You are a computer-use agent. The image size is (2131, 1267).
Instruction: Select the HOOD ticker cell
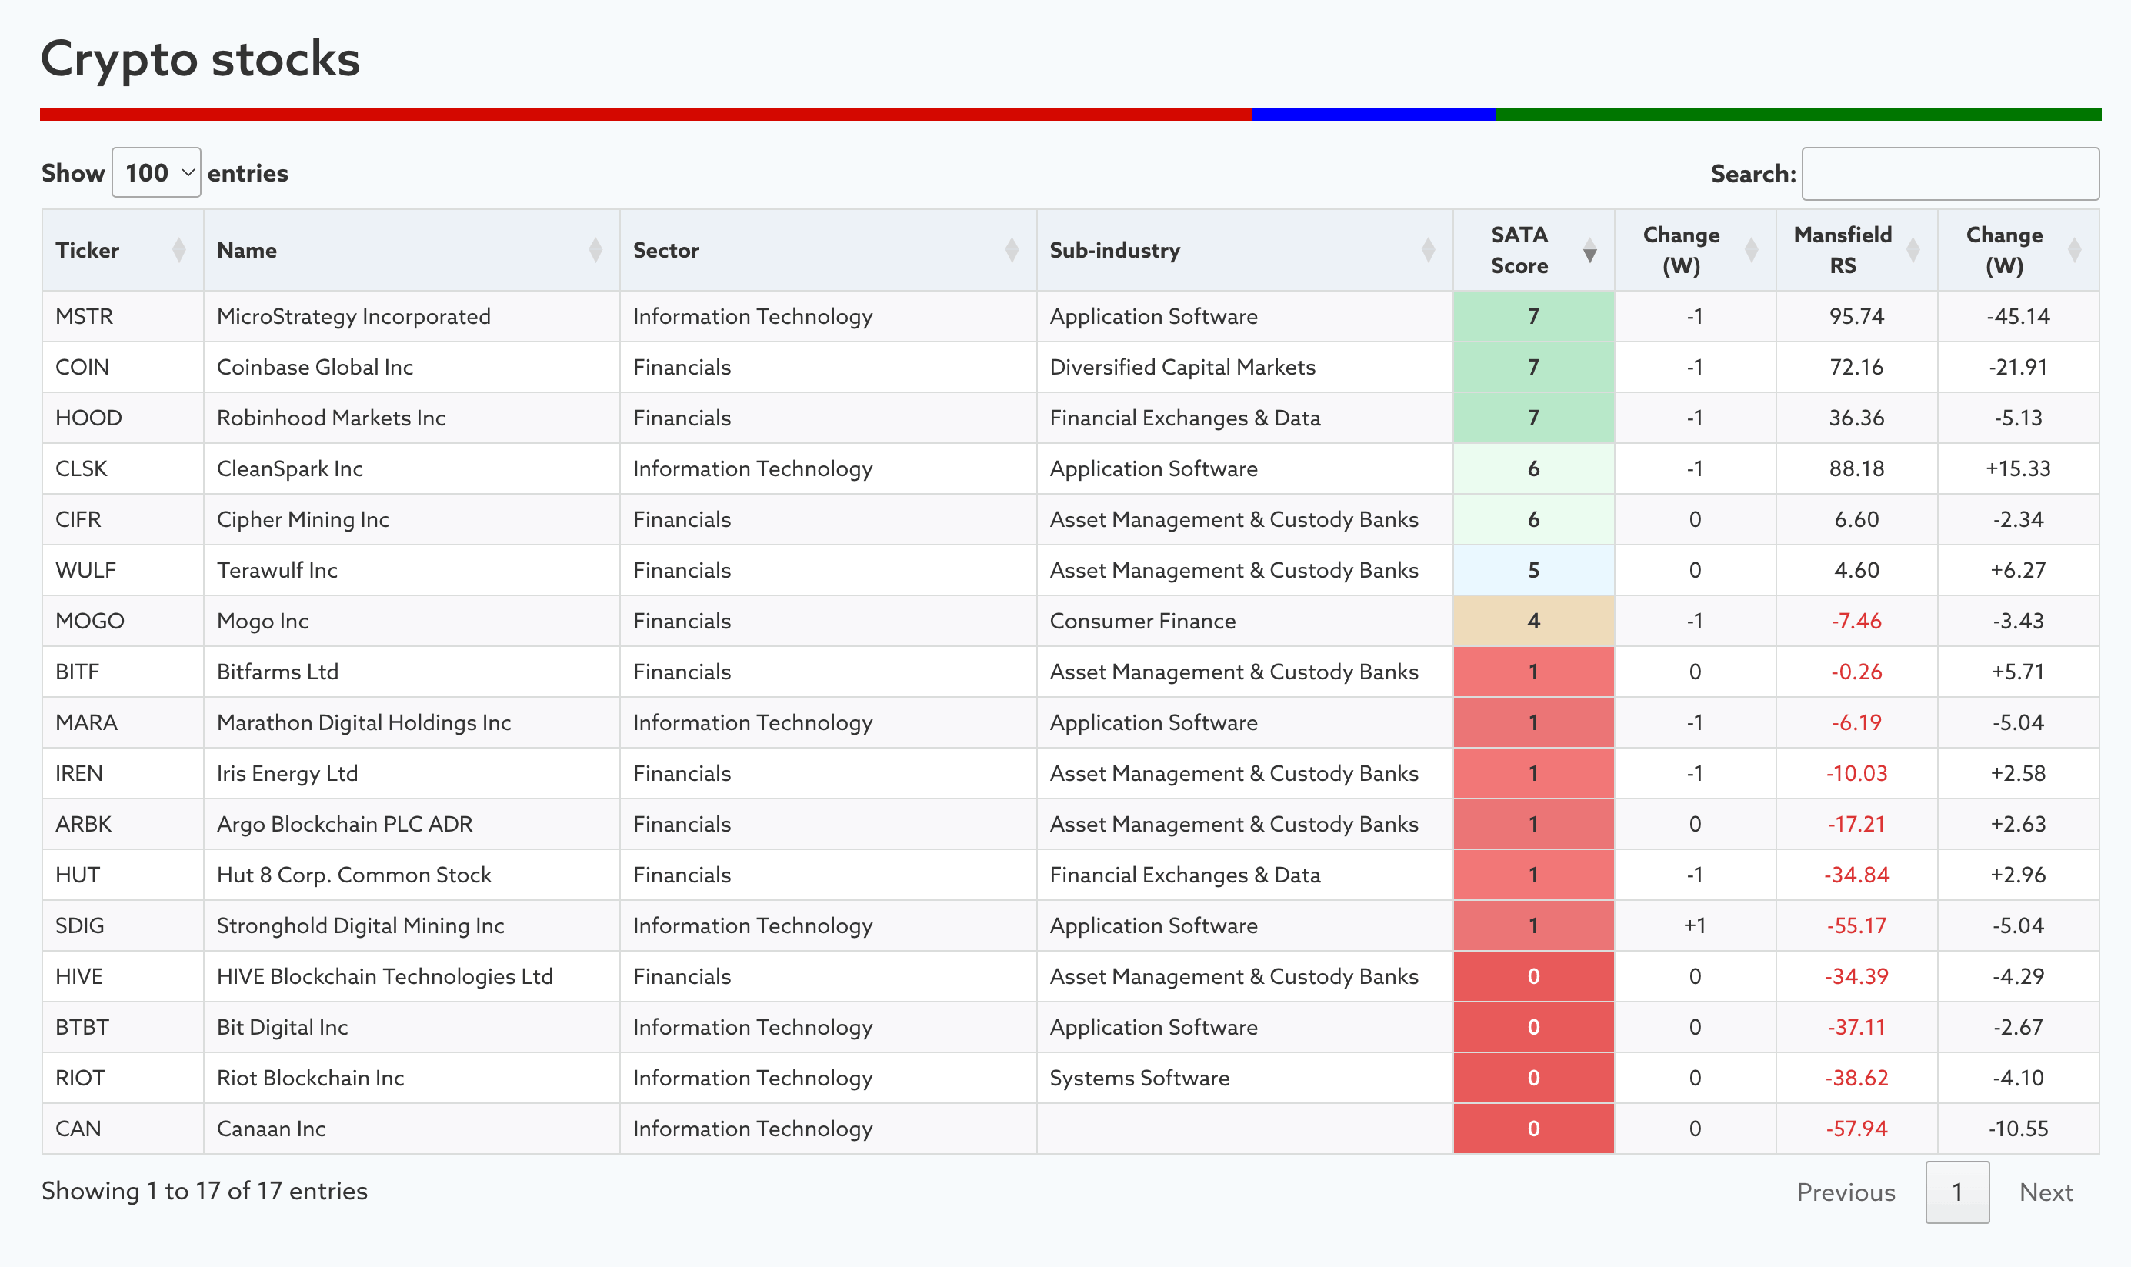click(x=122, y=418)
